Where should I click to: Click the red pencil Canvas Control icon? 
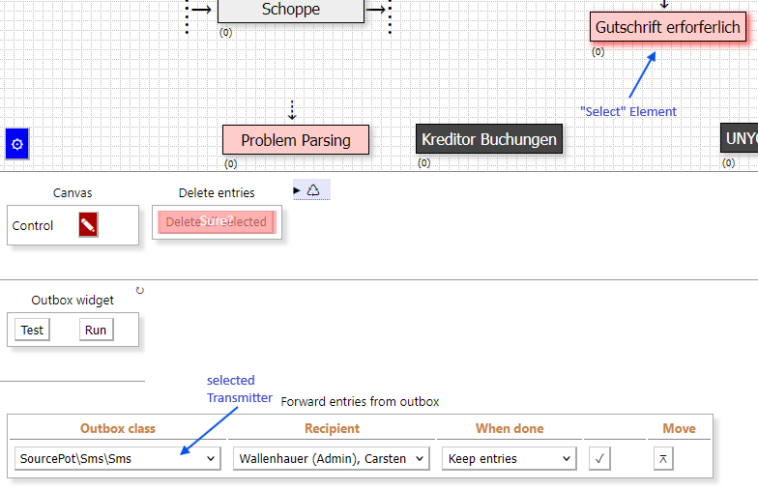pyautogui.click(x=88, y=225)
